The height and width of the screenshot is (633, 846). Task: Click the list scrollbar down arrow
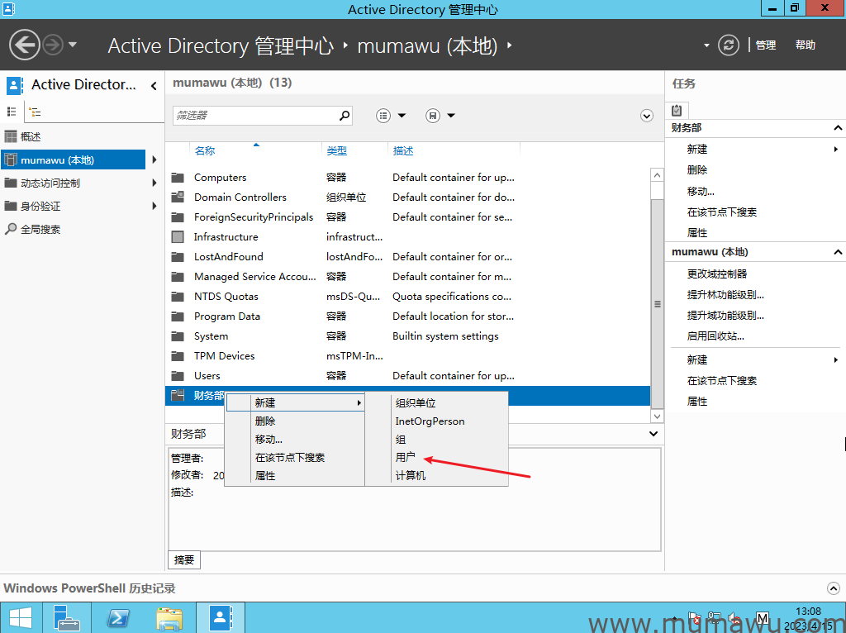657,416
